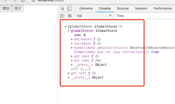The image size is (175, 104).
Task: Open the top context dropdown
Action: (94, 16)
